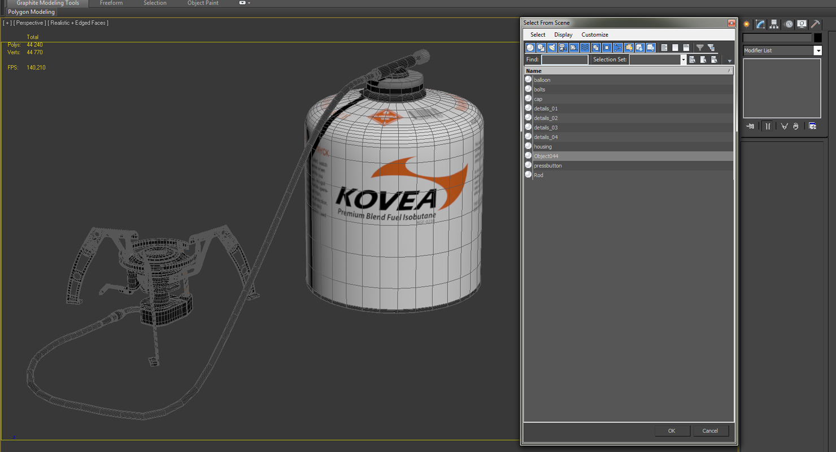836x452 pixels.
Task: Switch to Selection ribbon tab
Action: [x=155, y=3]
